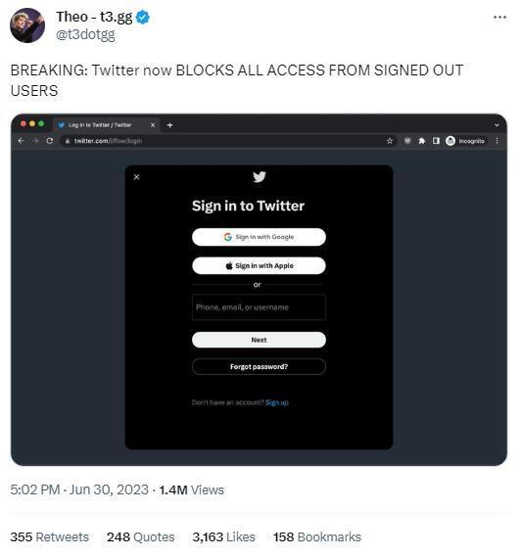Focus the phone, email, or username field

(259, 307)
